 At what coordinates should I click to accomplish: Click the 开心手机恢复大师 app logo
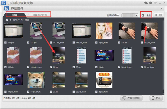pyautogui.click(x=4, y=3)
